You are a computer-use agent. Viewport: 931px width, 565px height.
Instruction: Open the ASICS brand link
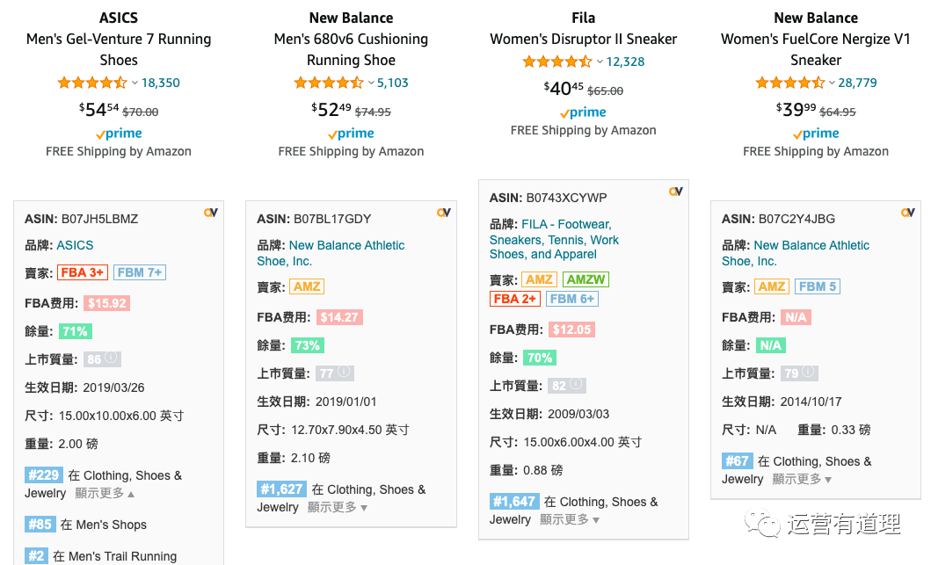75,245
